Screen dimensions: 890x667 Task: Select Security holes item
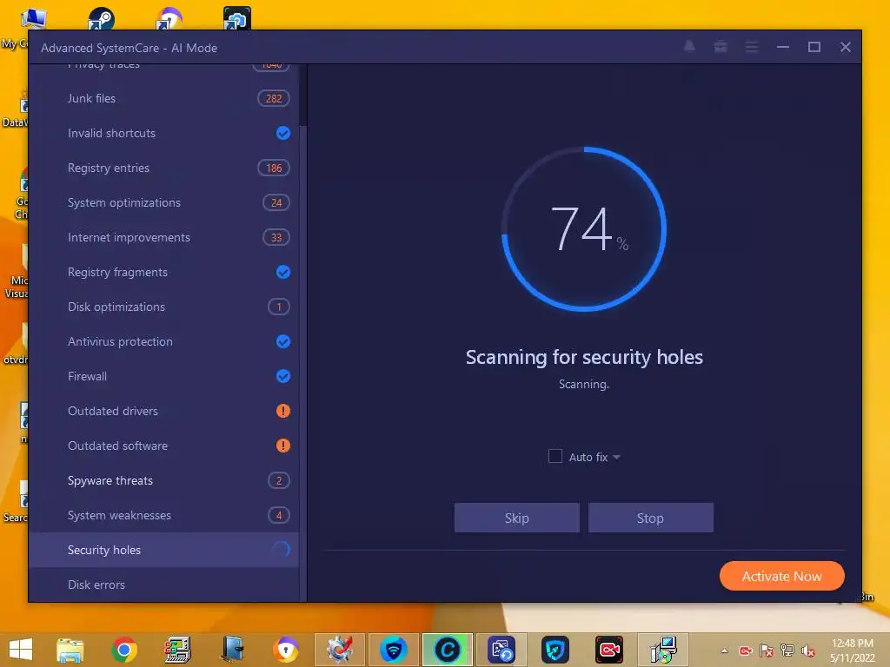pos(163,550)
